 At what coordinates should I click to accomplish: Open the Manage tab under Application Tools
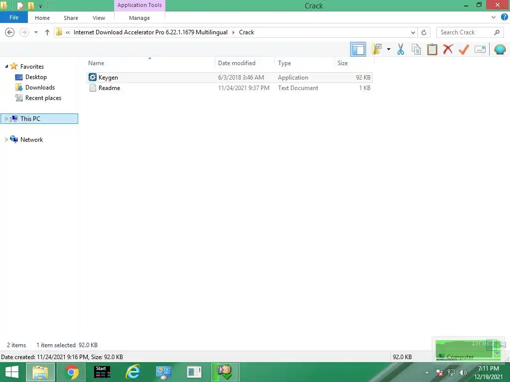[139, 18]
